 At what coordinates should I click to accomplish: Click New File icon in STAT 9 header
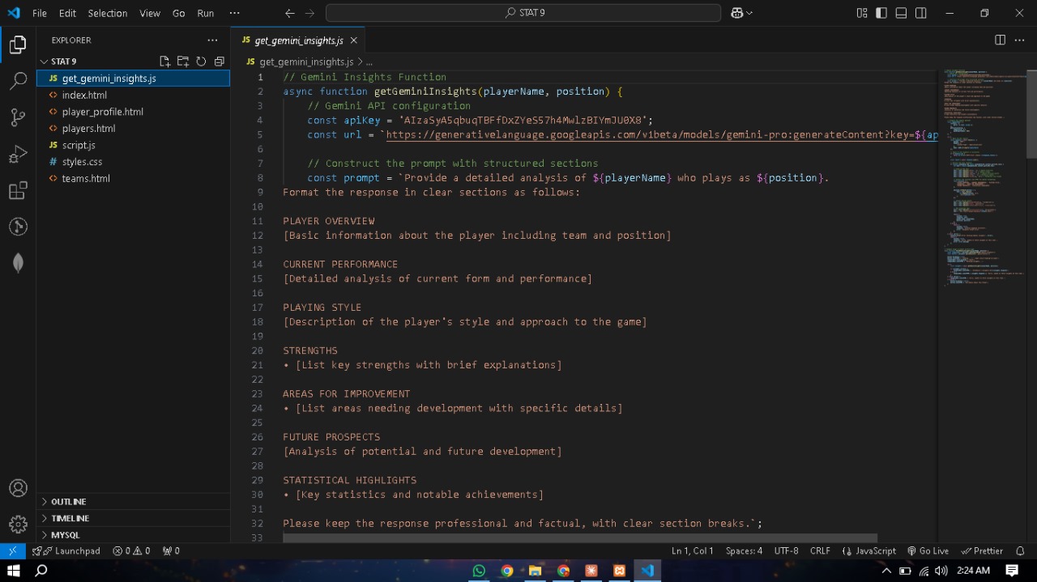[x=165, y=62]
